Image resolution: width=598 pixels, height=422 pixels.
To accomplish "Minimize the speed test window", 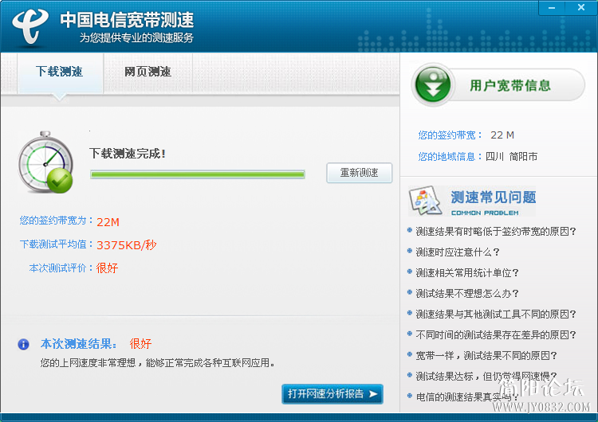I will click(x=552, y=7).
